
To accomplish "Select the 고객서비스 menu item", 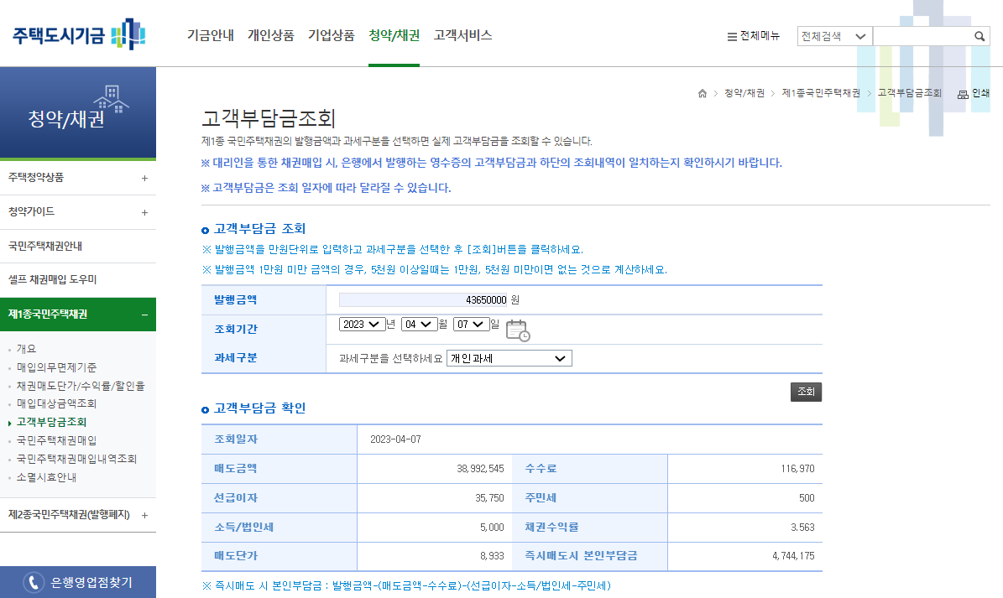I will [462, 36].
